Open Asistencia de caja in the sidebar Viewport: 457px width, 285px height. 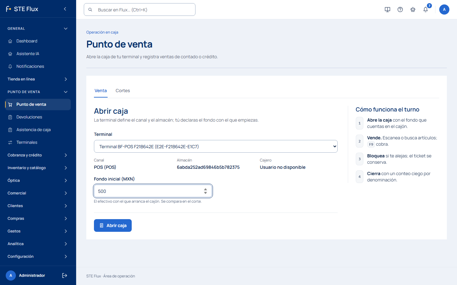38,130
